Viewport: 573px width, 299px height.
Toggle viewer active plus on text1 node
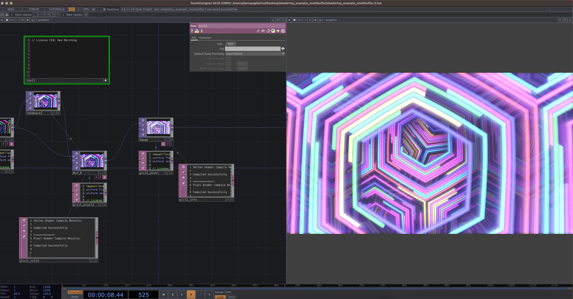[x=106, y=81]
